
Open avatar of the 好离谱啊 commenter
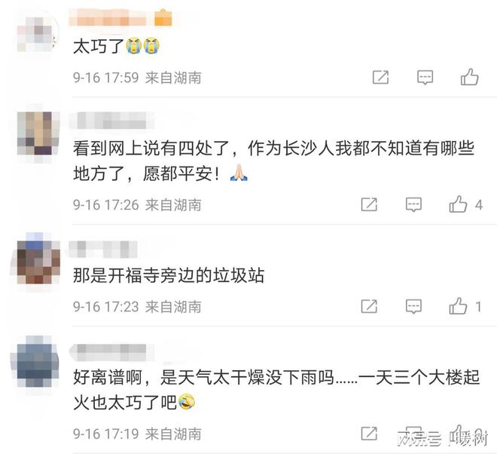click(x=38, y=362)
